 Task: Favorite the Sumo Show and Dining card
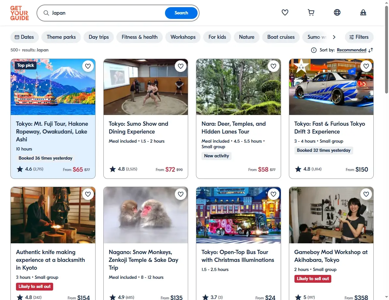coord(181,66)
